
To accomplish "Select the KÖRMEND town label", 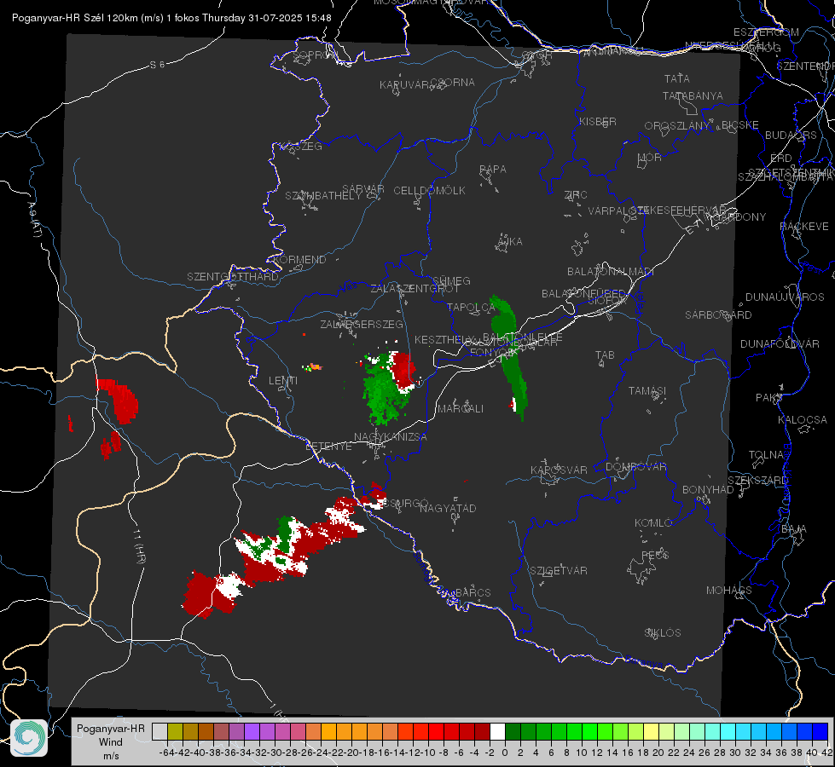I will point(299,259).
